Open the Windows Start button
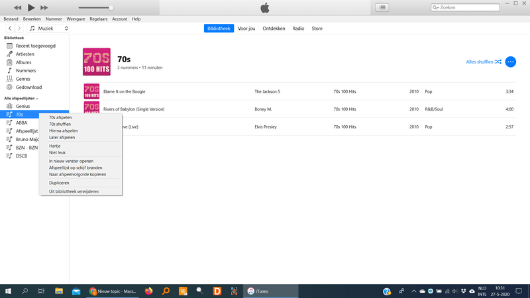 (x=8, y=291)
